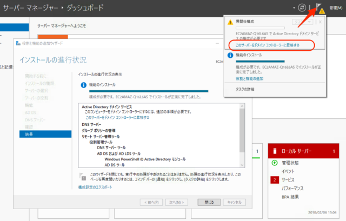Click the flag notification icon in the wizard note
Image resolution: width=346 pixels, height=221 pixels.
pos(83,177)
